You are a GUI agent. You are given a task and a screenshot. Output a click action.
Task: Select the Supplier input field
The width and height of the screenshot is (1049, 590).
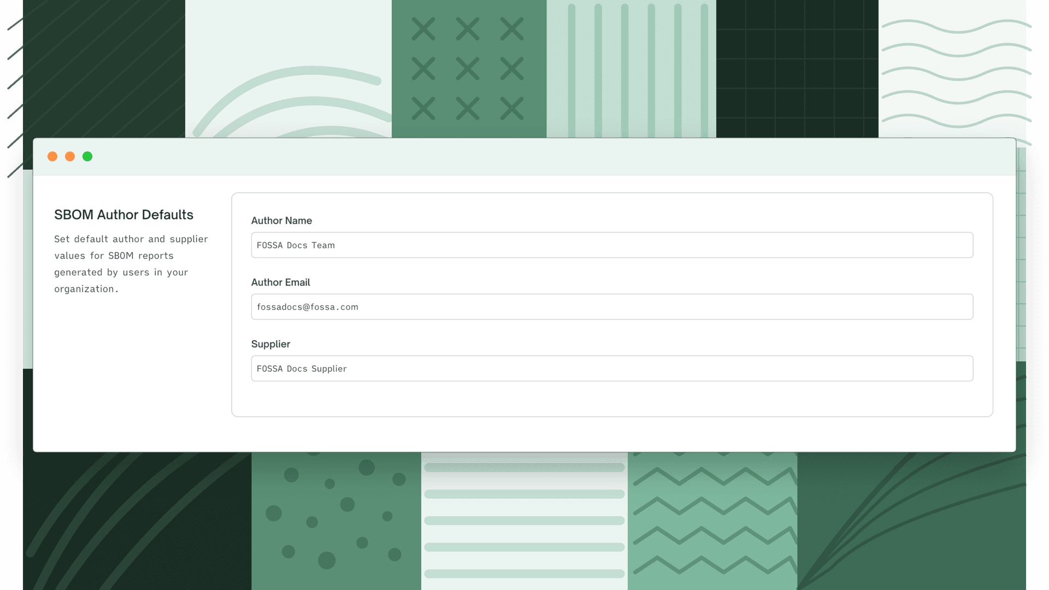(612, 368)
